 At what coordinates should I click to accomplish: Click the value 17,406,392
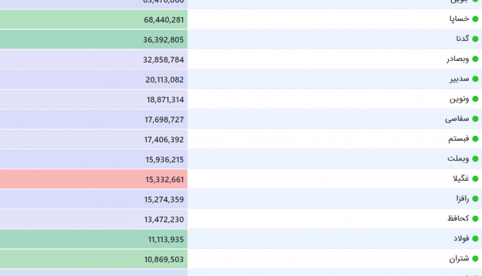pos(164,140)
